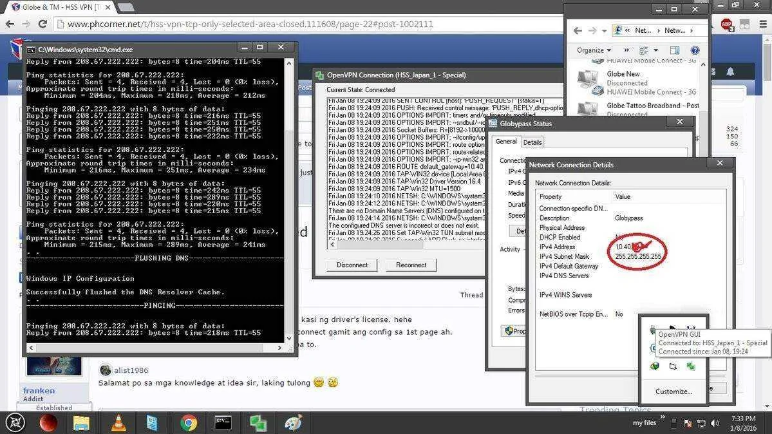Switch to Command Prompt via taskbar icon

point(223,422)
